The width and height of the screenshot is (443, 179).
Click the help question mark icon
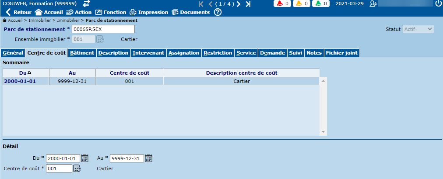(x=218, y=12)
